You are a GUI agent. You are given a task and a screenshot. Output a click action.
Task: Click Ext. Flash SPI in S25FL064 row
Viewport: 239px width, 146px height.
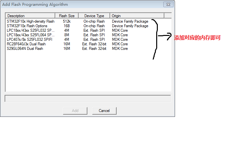point(94,35)
